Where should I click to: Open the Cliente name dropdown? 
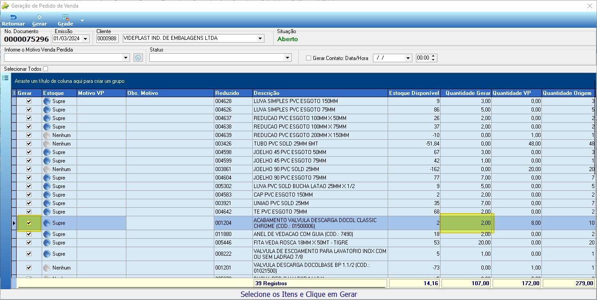[260, 39]
